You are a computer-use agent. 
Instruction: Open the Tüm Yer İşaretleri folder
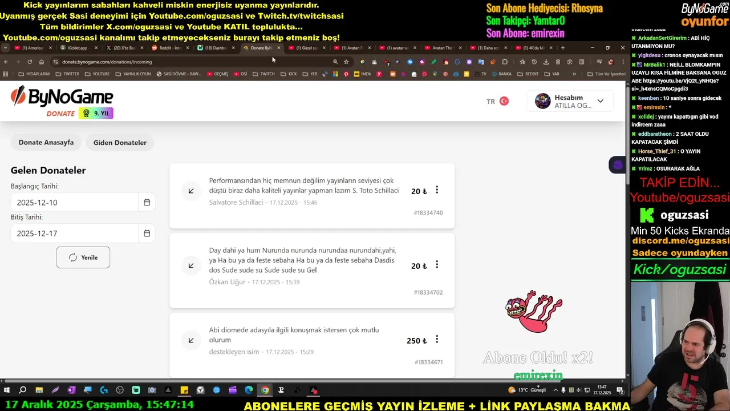click(606, 74)
